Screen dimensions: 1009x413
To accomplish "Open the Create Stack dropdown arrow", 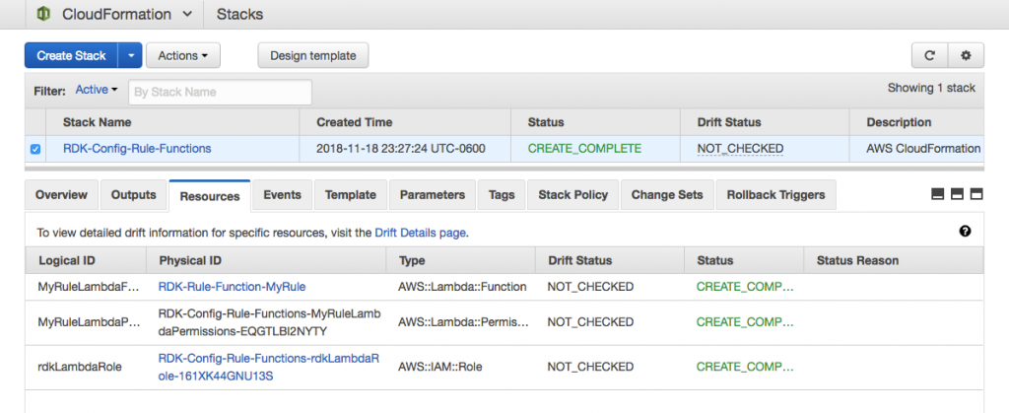I will click(130, 55).
